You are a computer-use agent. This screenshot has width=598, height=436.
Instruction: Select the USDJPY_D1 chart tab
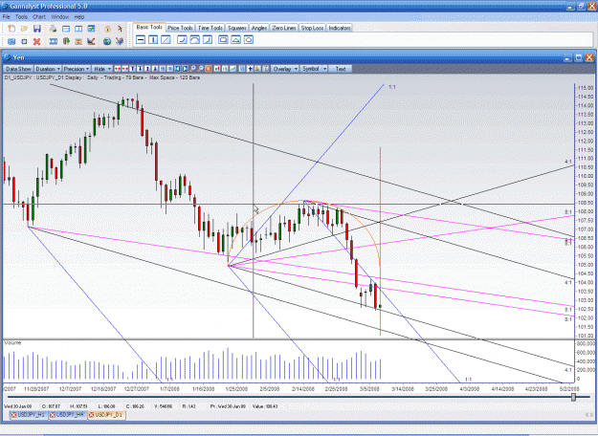pyautogui.click(x=109, y=415)
